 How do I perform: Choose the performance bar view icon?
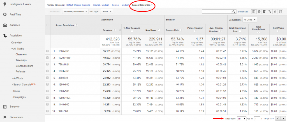pos(264,11)
